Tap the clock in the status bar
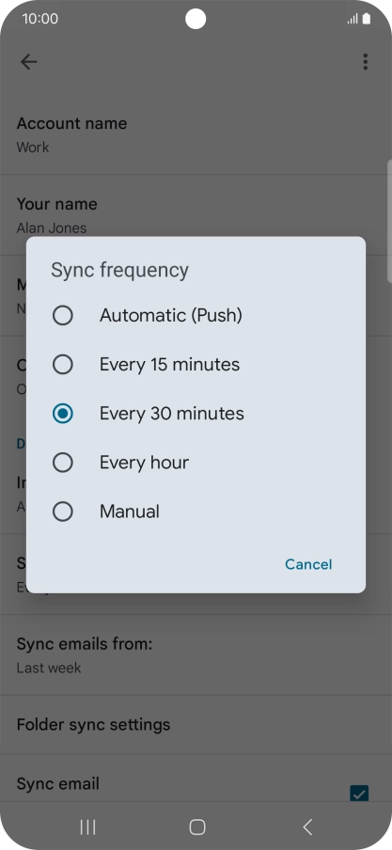 (40, 19)
